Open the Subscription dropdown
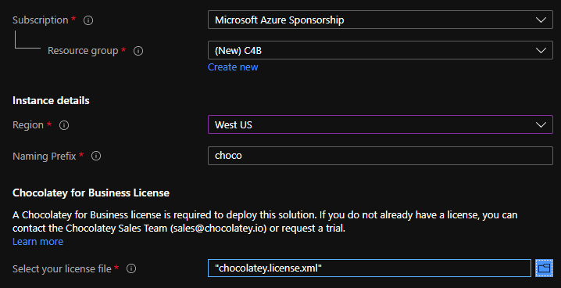561x288 pixels. pos(380,20)
